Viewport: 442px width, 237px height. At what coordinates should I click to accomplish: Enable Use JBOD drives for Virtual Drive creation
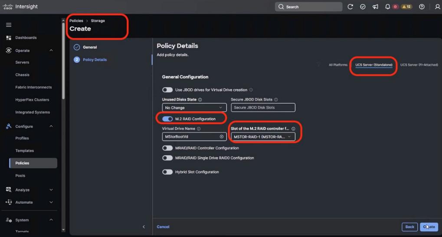[167, 90]
